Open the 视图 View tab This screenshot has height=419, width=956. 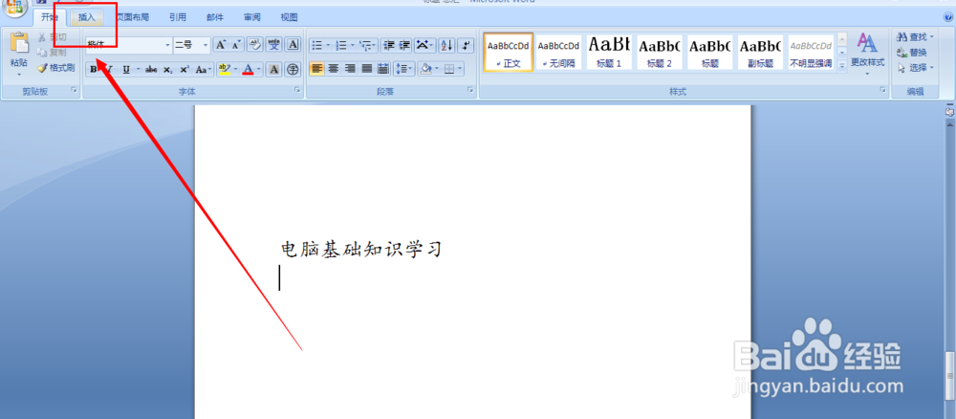[x=289, y=17]
